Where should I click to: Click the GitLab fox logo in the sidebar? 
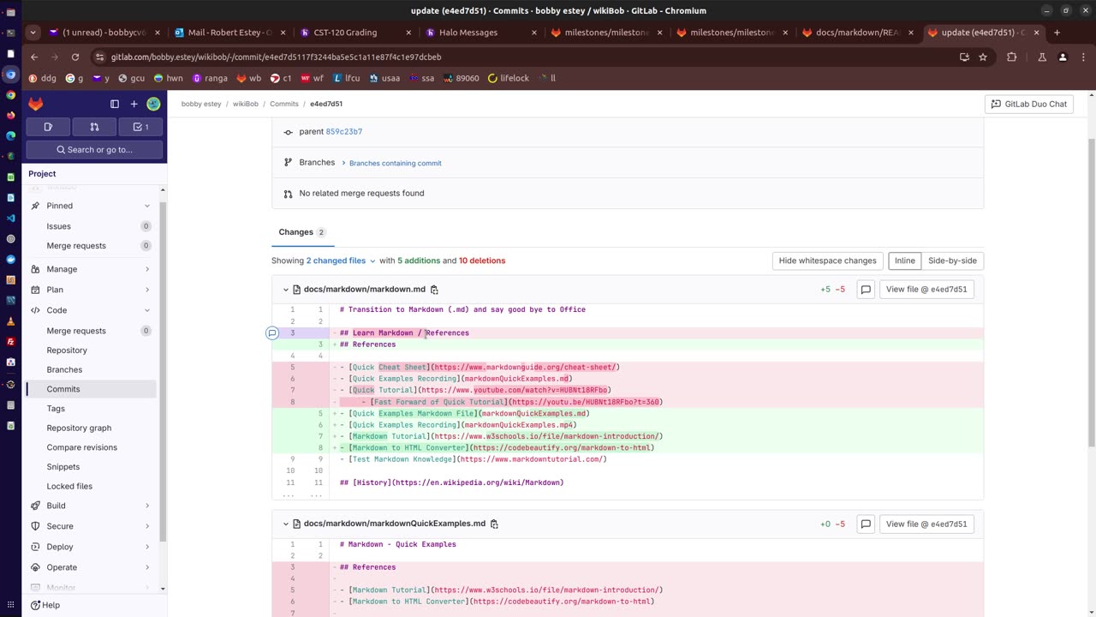pyautogui.click(x=35, y=104)
